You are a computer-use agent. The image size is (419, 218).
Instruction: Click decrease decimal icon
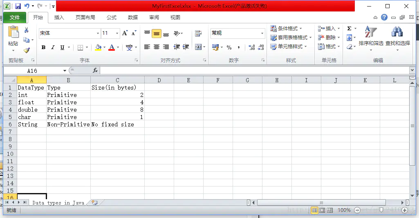[x=261, y=47]
